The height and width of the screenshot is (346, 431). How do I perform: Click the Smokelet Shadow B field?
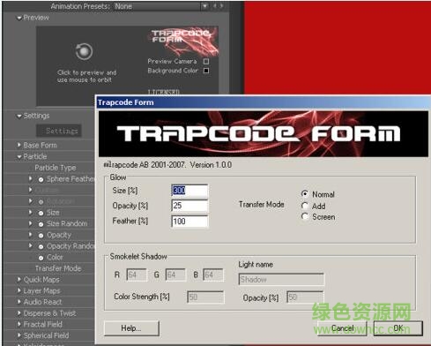pos(213,275)
